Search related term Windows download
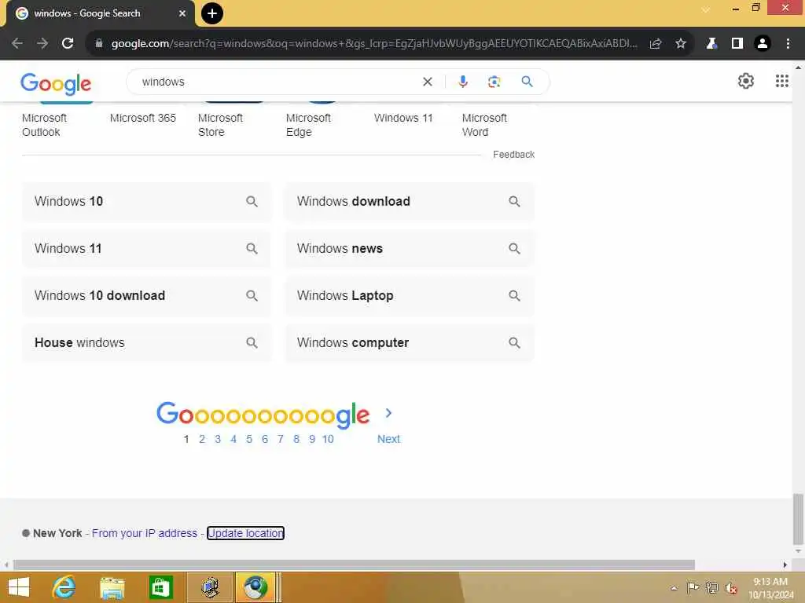Viewport: 805px width, 603px height. click(x=409, y=202)
